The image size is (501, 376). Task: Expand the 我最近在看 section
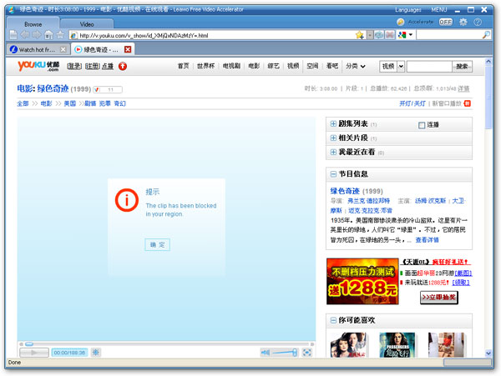[333, 152]
